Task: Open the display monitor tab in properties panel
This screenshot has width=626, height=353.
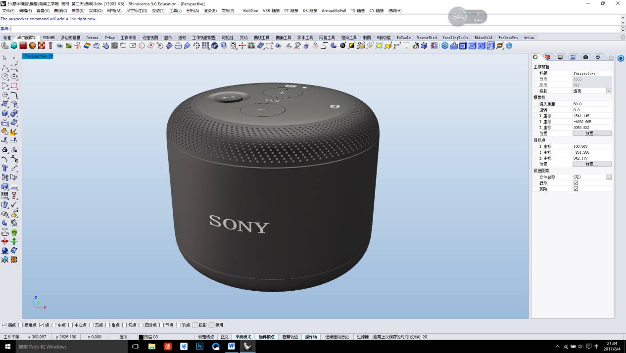Action: tap(560, 57)
